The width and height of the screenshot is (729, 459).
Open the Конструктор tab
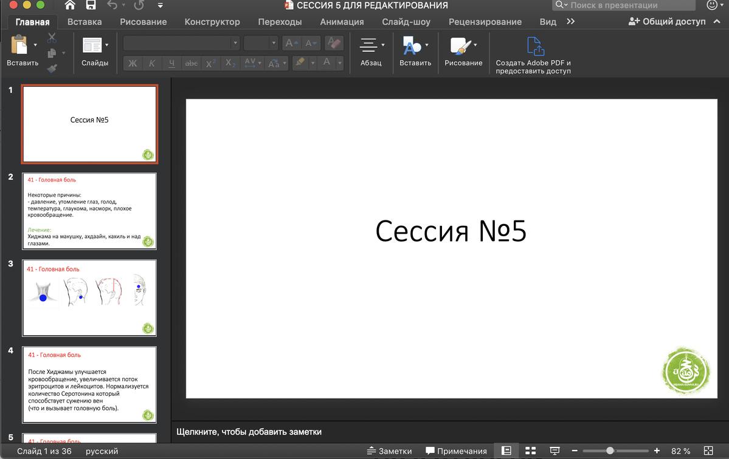pos(212,22)
